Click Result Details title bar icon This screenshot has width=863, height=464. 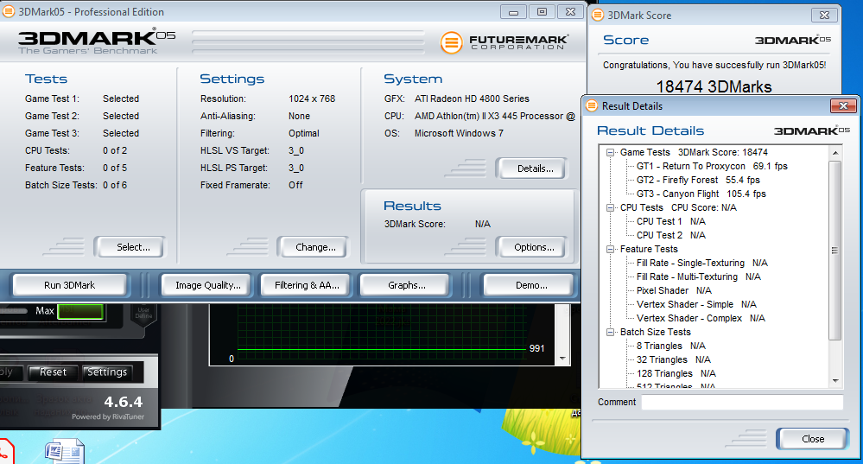pos(592,105)
